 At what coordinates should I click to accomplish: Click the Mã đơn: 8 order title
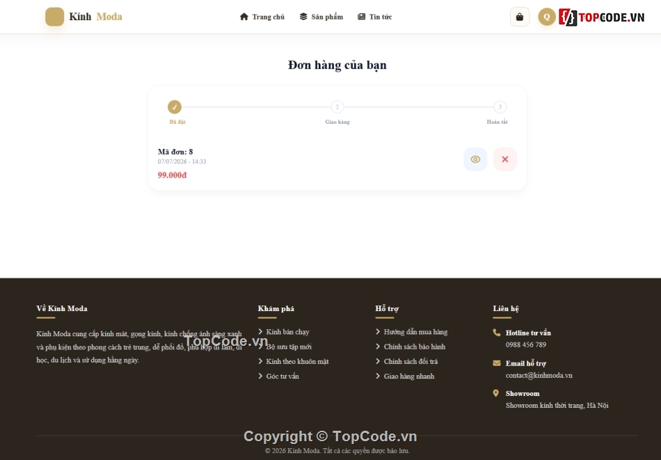point(175,152)
